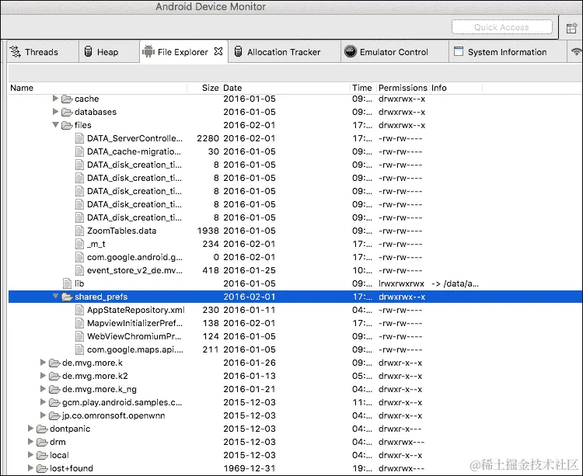Expand the local folder
The width and height of the screenshot is (583, 476).
pos(31,455)
